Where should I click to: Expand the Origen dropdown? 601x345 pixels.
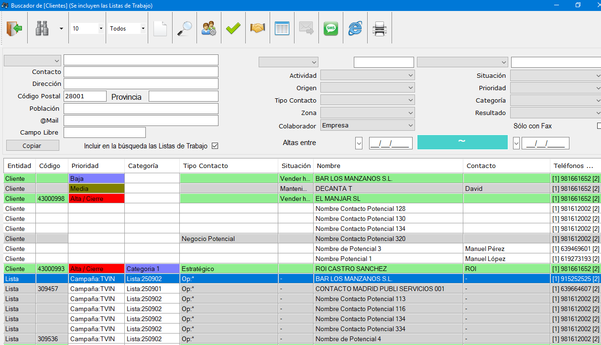point(367,88)
